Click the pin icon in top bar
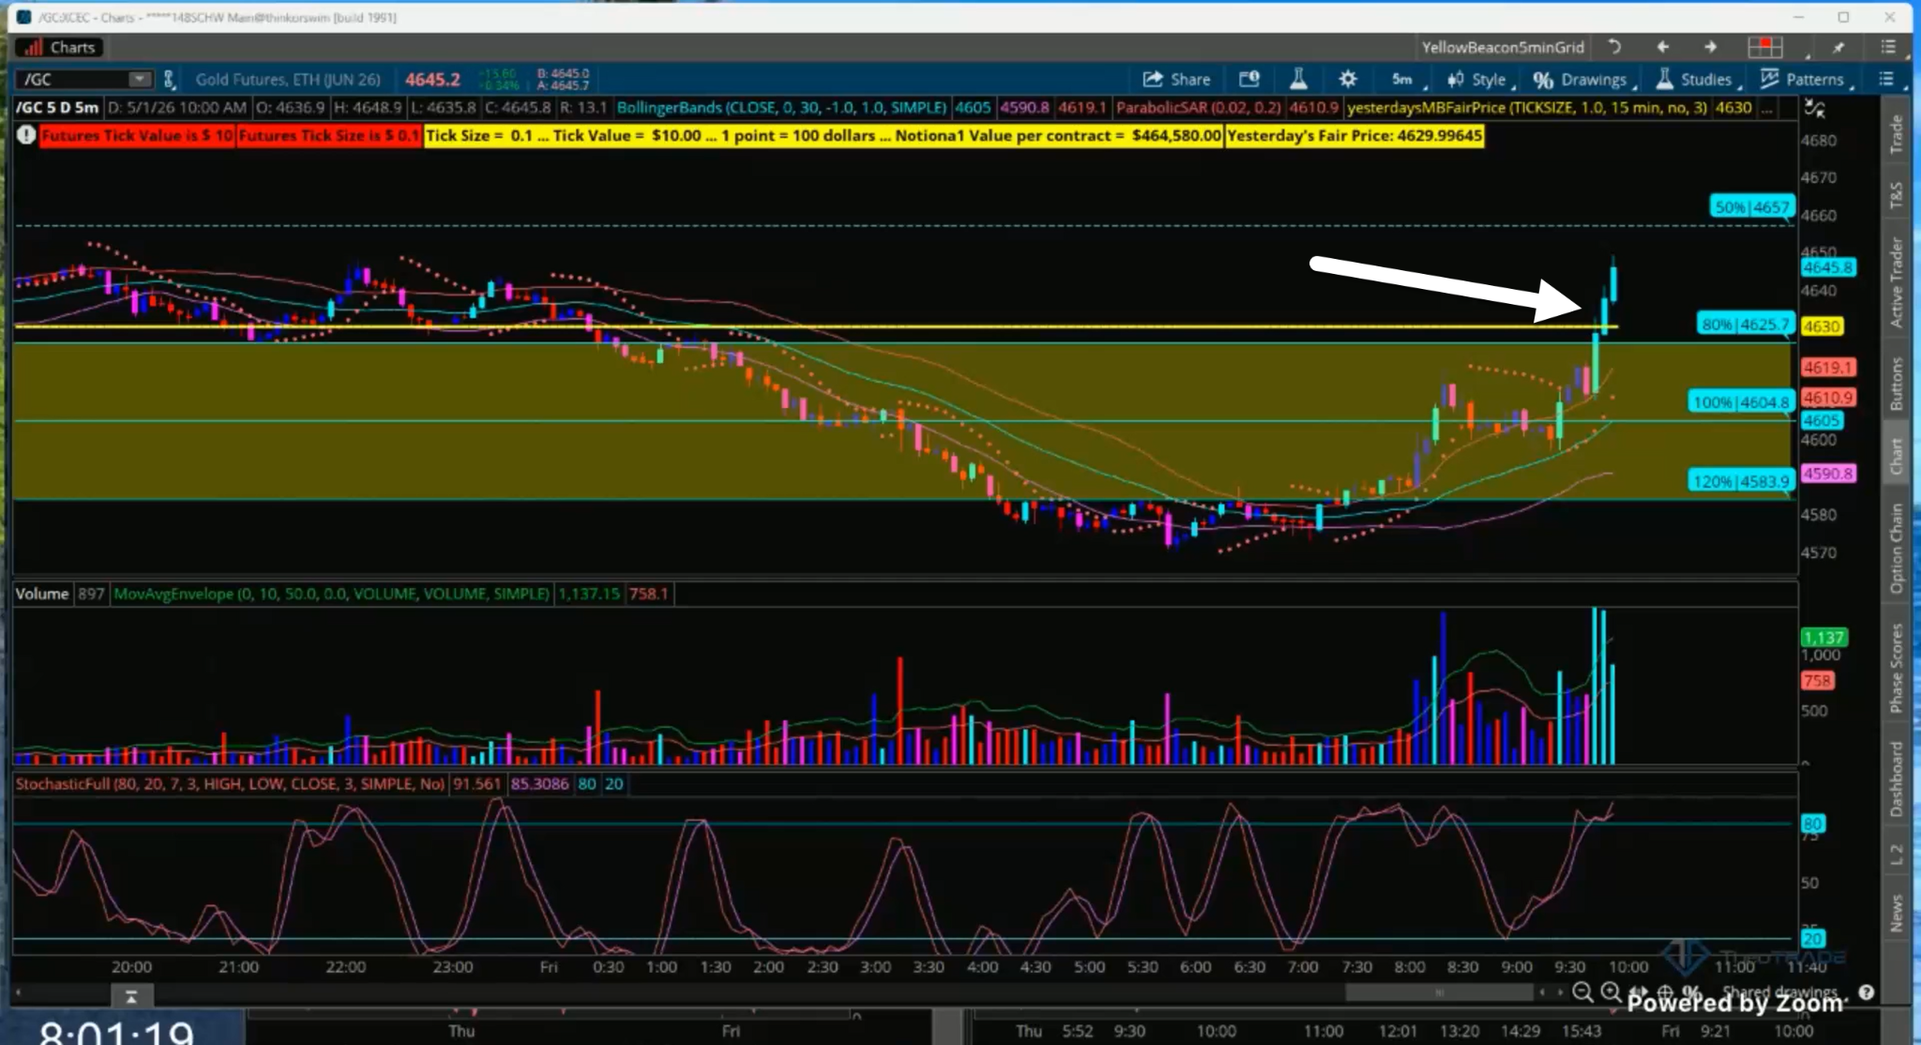1921x1045 pixels. point(1838,47)
